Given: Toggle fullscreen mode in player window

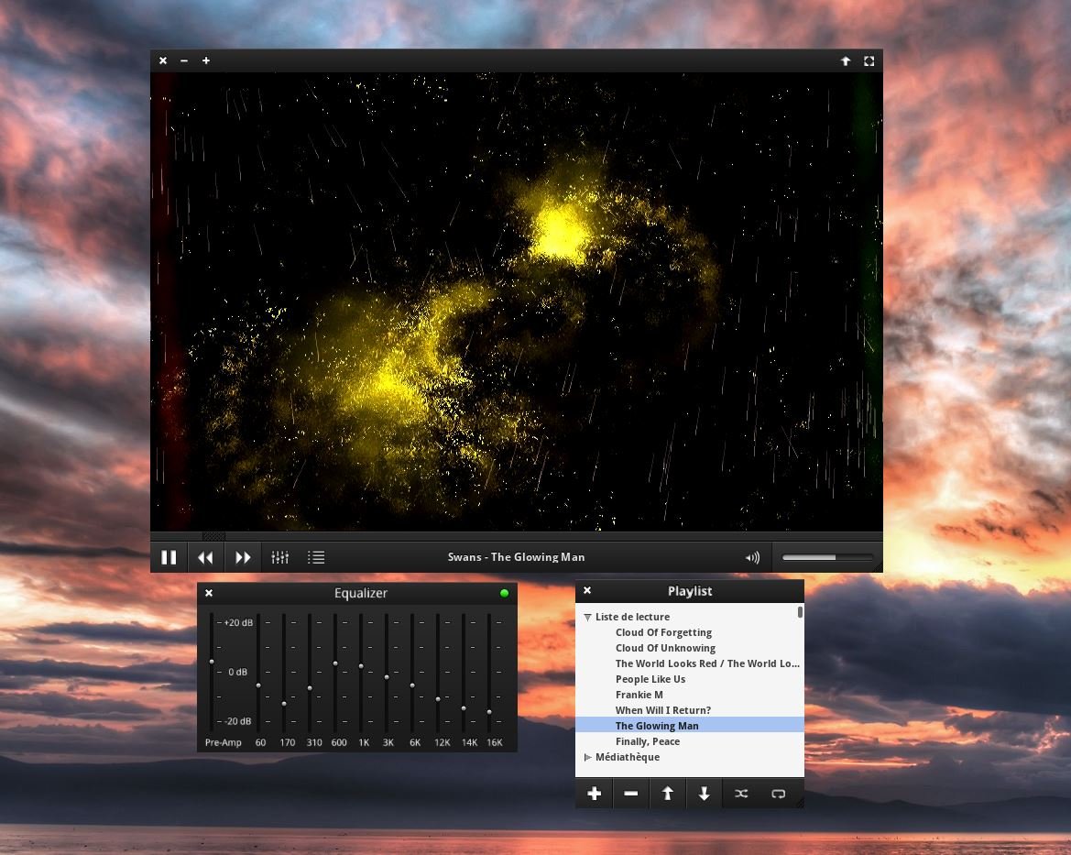Looking at the screenshot, I should [869, 61].
